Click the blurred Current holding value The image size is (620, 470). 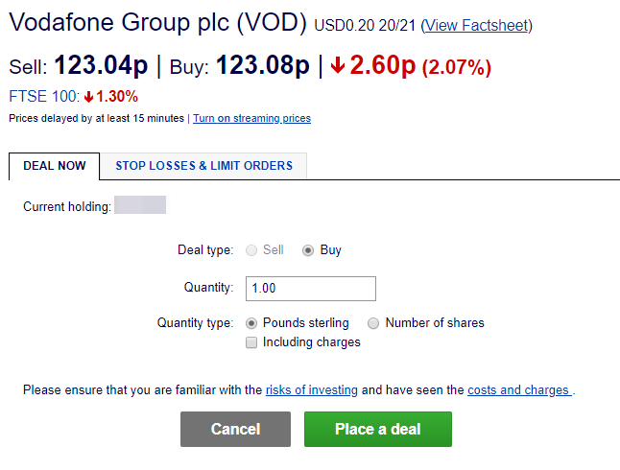coord(140,205)
